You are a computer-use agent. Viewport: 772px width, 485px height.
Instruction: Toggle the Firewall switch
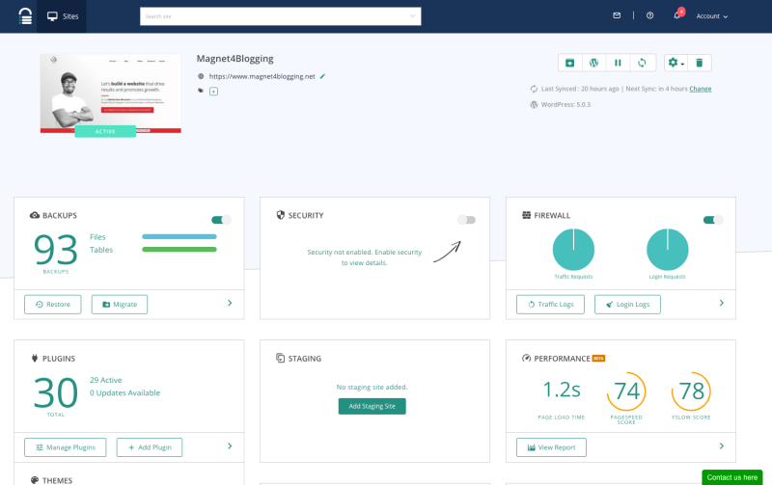point(713,220)
